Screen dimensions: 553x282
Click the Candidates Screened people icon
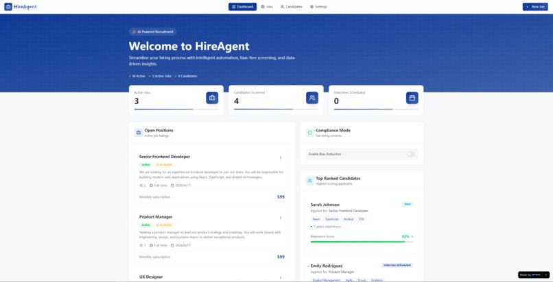click(312, 98)
